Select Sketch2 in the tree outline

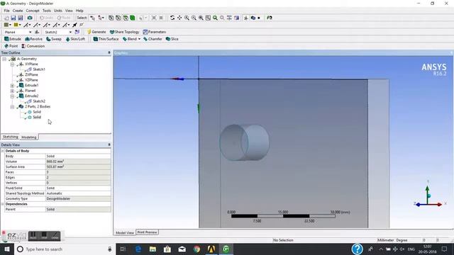(39, 101)
